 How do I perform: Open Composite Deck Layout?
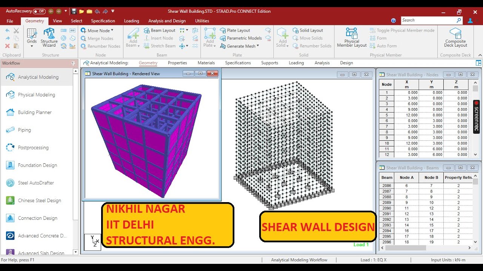click(x=455, y=38)
